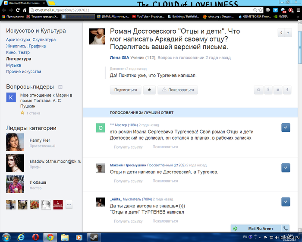Bookmark this page with the star icon

(261, 10)
